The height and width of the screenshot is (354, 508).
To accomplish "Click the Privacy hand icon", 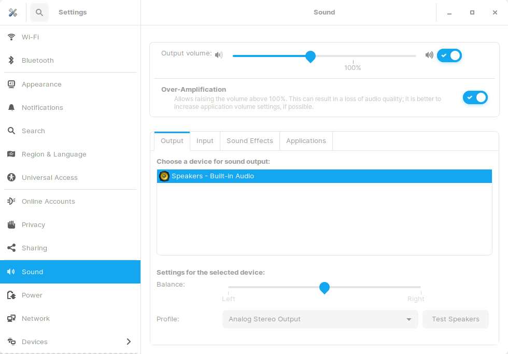I will pos(11,225).
